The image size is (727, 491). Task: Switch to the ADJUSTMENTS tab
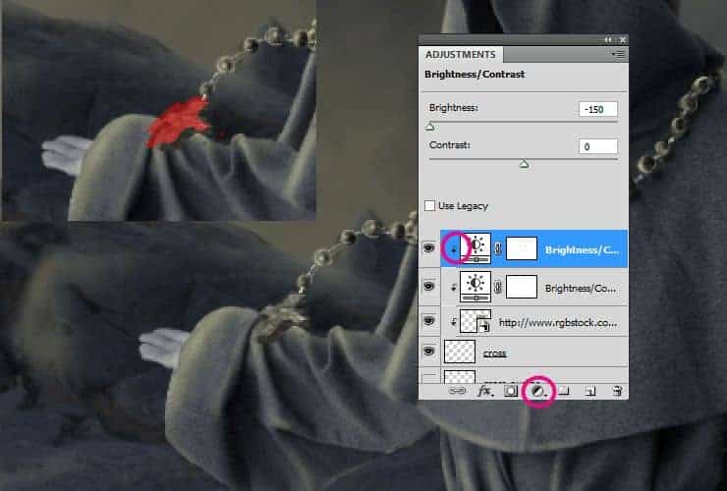[461, 55]
